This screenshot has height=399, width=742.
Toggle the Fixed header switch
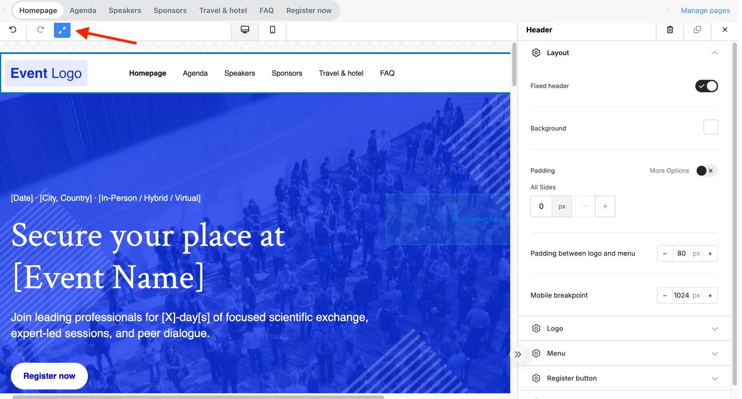(706, 86)
